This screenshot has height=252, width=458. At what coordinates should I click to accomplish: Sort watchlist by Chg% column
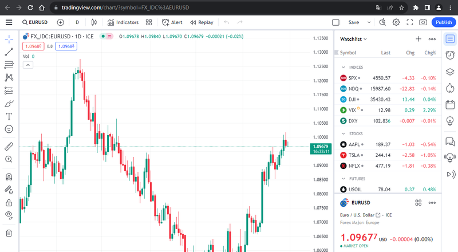tap(430, 53)
